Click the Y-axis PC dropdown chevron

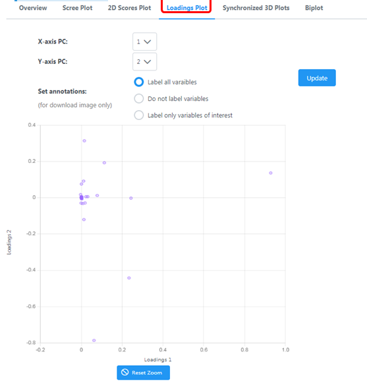click(x=148, y=62)
